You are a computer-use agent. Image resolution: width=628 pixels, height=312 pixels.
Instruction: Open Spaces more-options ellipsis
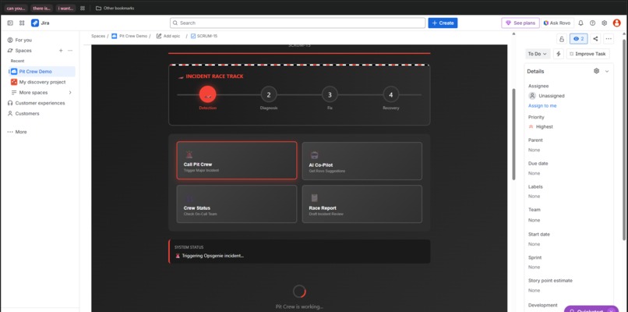(x=70, y=51)
